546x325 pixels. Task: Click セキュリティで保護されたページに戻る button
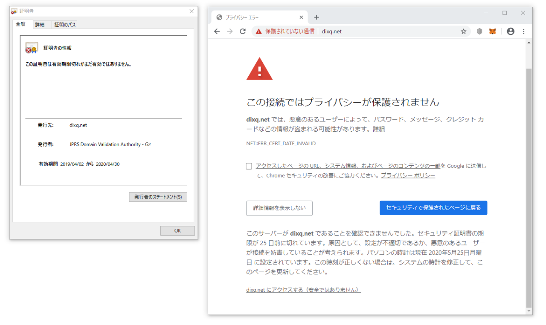(433, 208)
